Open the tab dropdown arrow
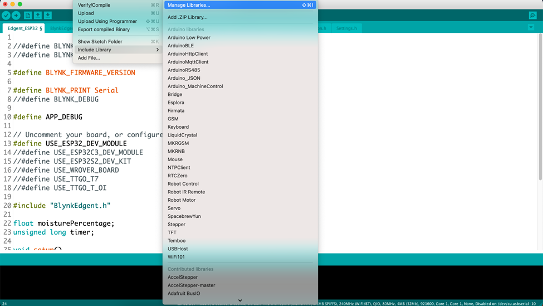Screen dimensions: 543x306 coord(531,27)
